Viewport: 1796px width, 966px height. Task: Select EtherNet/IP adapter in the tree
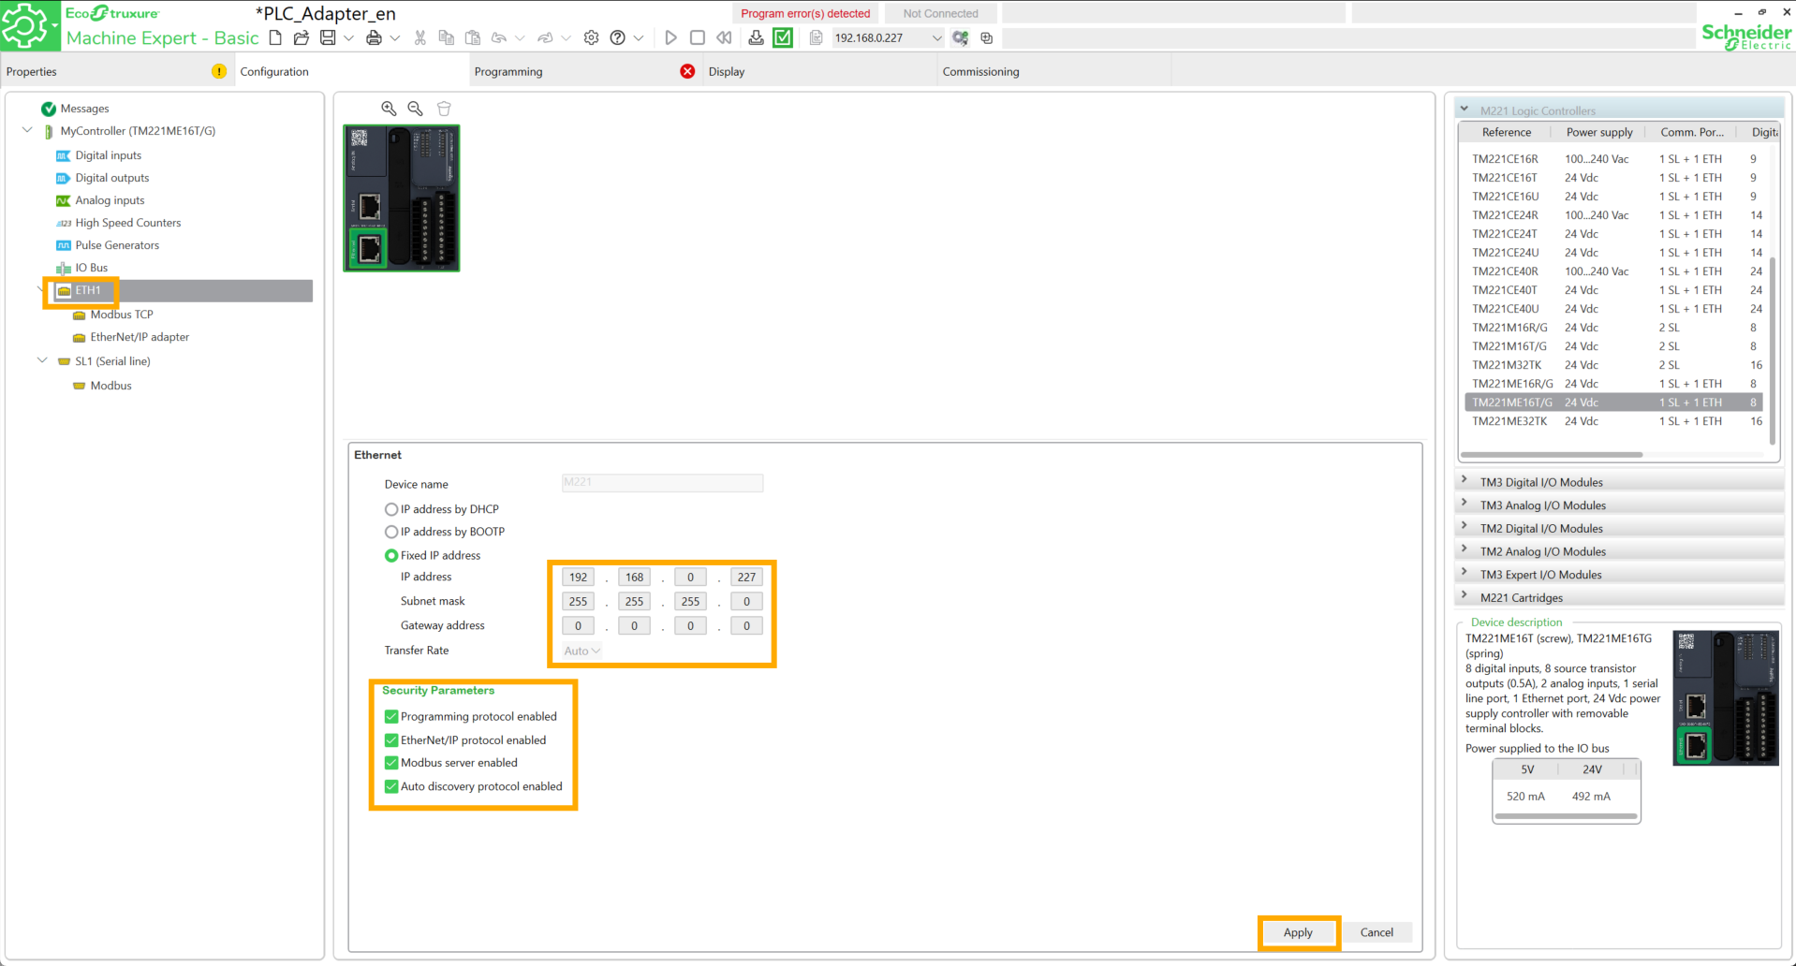[x=140, y=337]
